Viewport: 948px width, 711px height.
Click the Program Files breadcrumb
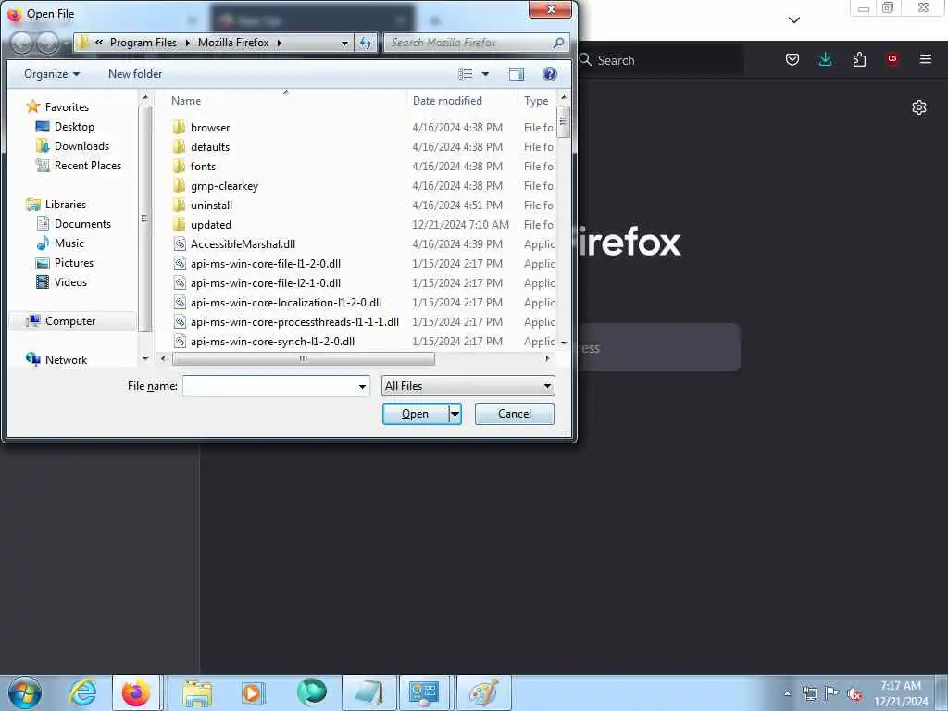(x=143, y=43)
